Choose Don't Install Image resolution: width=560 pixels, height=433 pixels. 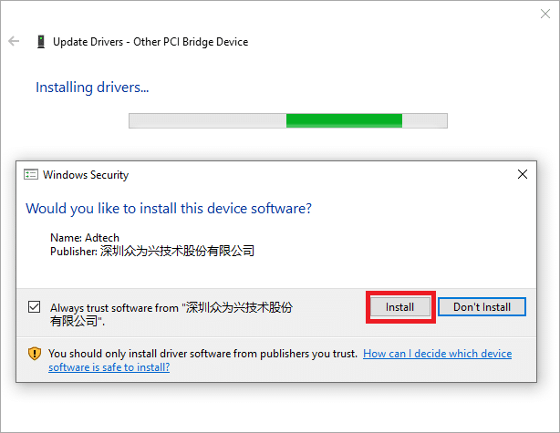[x=482, y=307]
